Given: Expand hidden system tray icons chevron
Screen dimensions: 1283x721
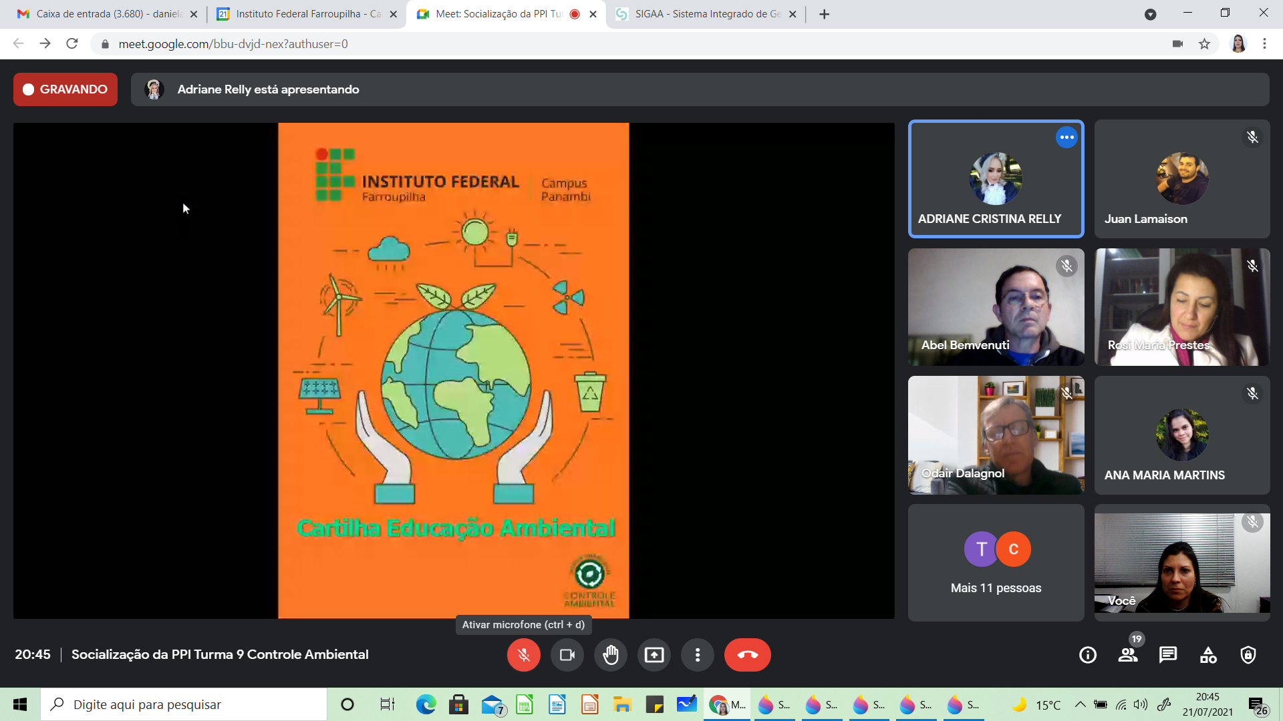Looking at the screenshot, I should [x=1080, y=704].
